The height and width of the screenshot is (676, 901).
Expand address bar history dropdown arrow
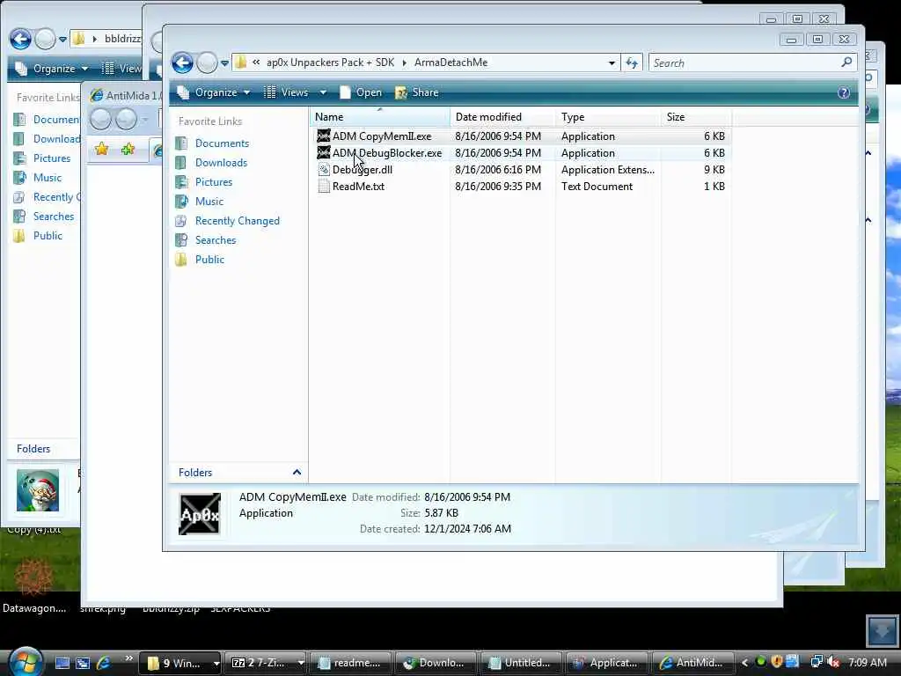[612, 63]
